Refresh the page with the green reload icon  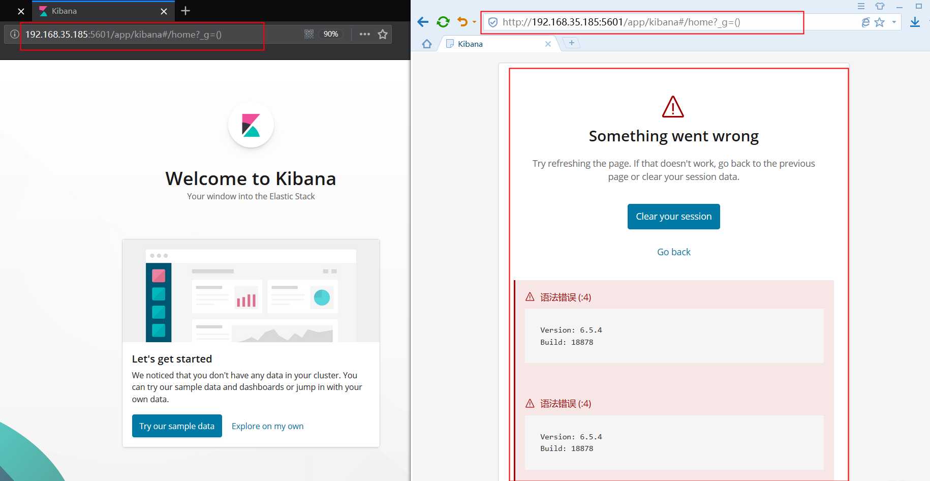pyautogui.click(x=443, y=22)
